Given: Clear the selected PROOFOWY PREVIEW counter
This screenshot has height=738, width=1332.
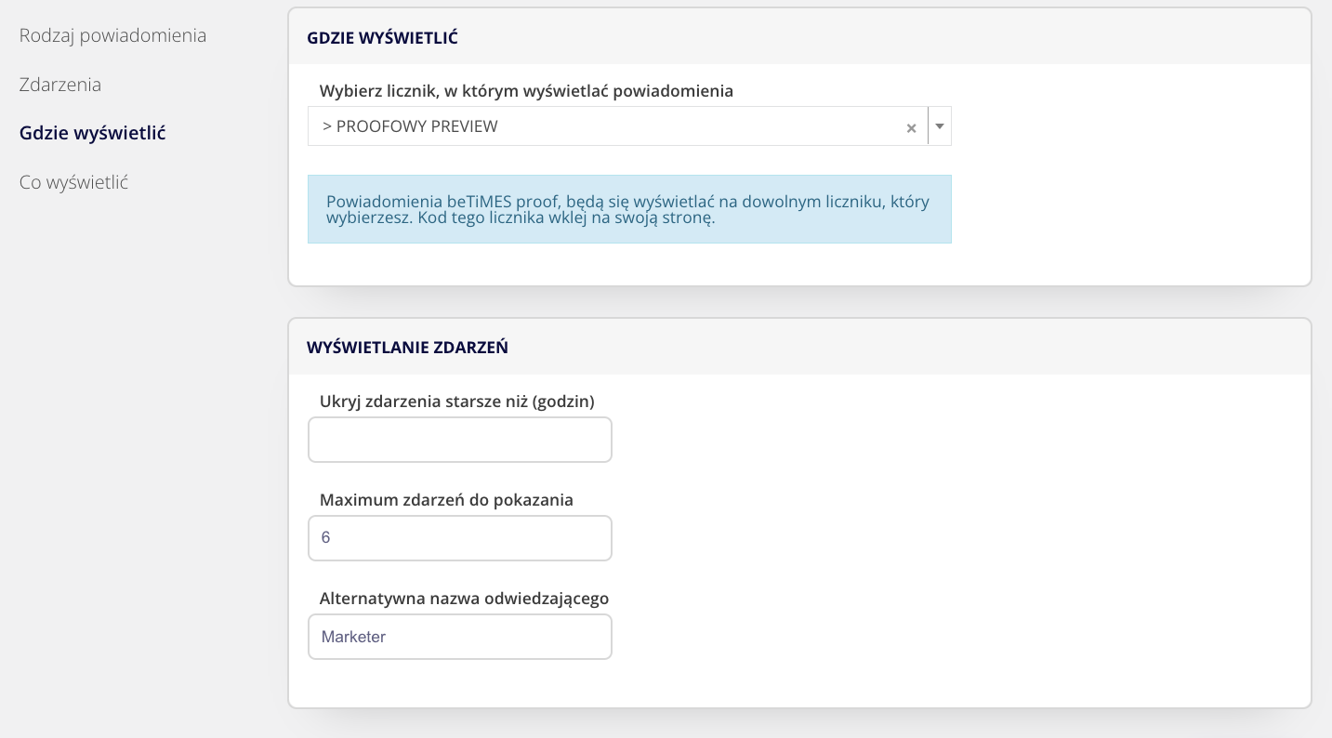Looking at the screenshot, I should coord(911,128).
